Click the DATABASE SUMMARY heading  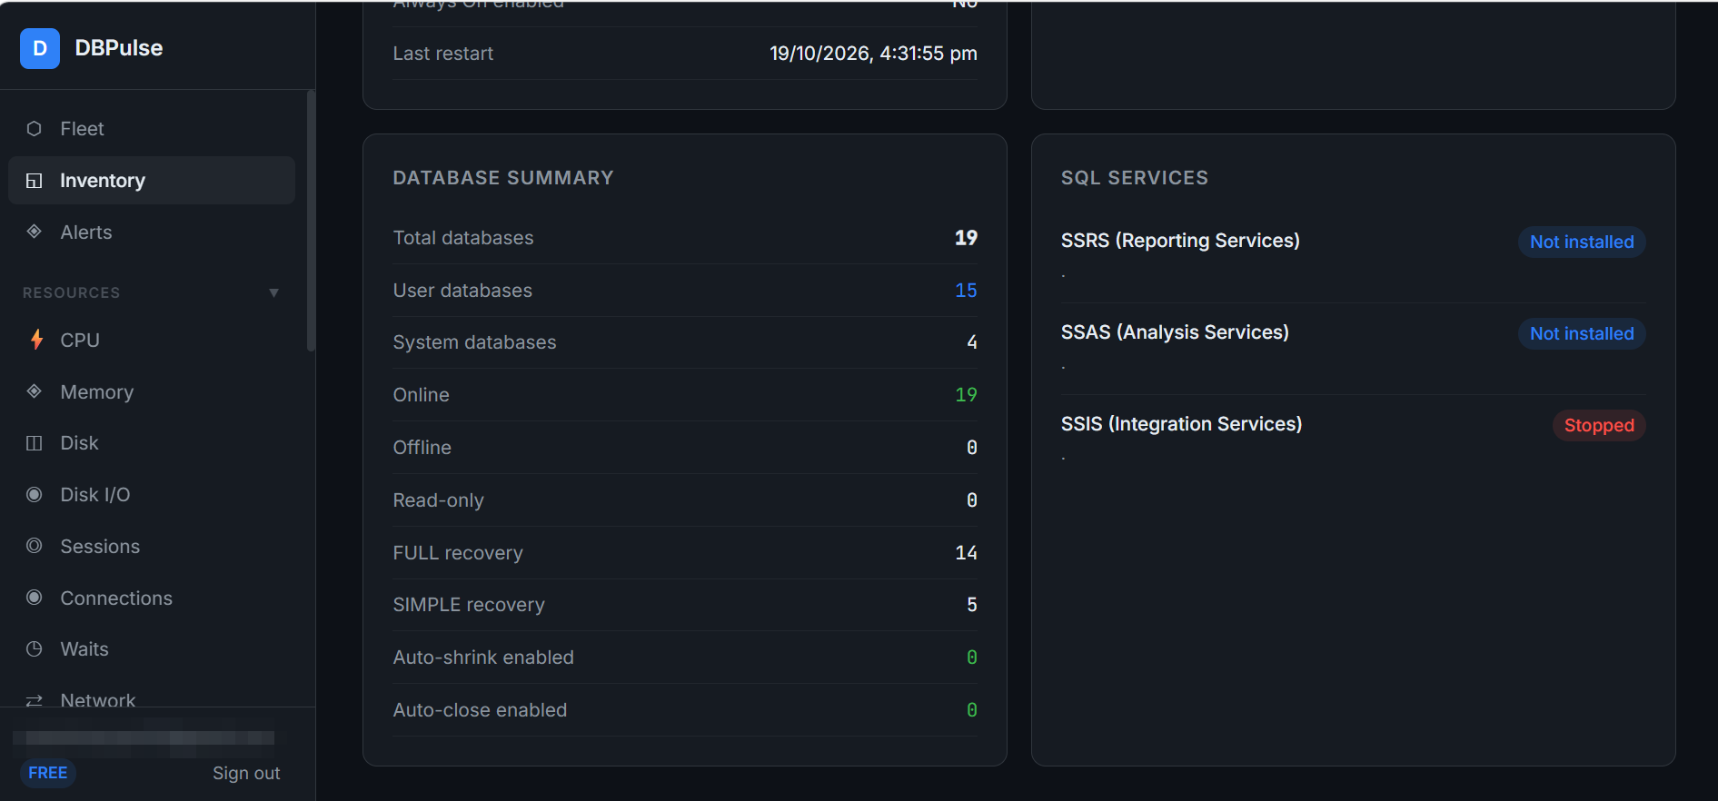click(x=503, y=178)
